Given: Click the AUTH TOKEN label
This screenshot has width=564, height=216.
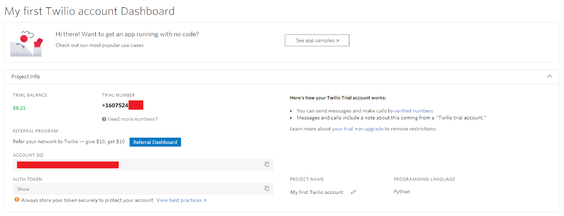Looking at the screenshot, I should click(x=27, y=179).
